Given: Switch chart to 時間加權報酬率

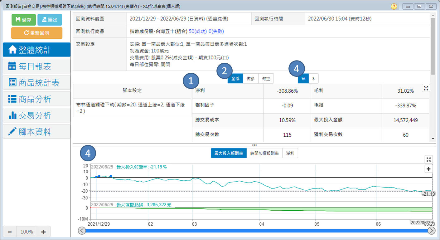Looking at the screenshot, I should tap(264, 153).
